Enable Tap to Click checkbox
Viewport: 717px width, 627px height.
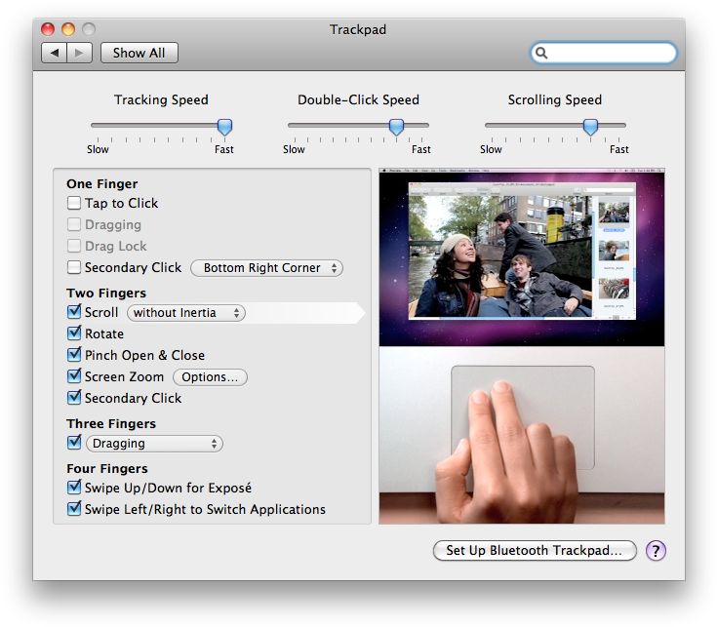coord(74,203)
